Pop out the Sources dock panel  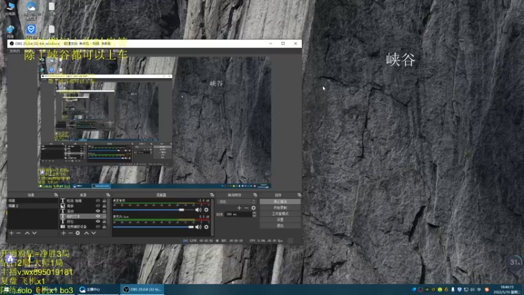pyautogui.click(x=108, y=195)
